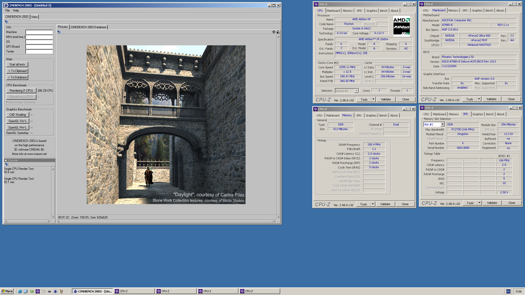The height and width of the screenshot is (295, 525).
Task: Click the white airplane quick launch icon
Action: 44,291
